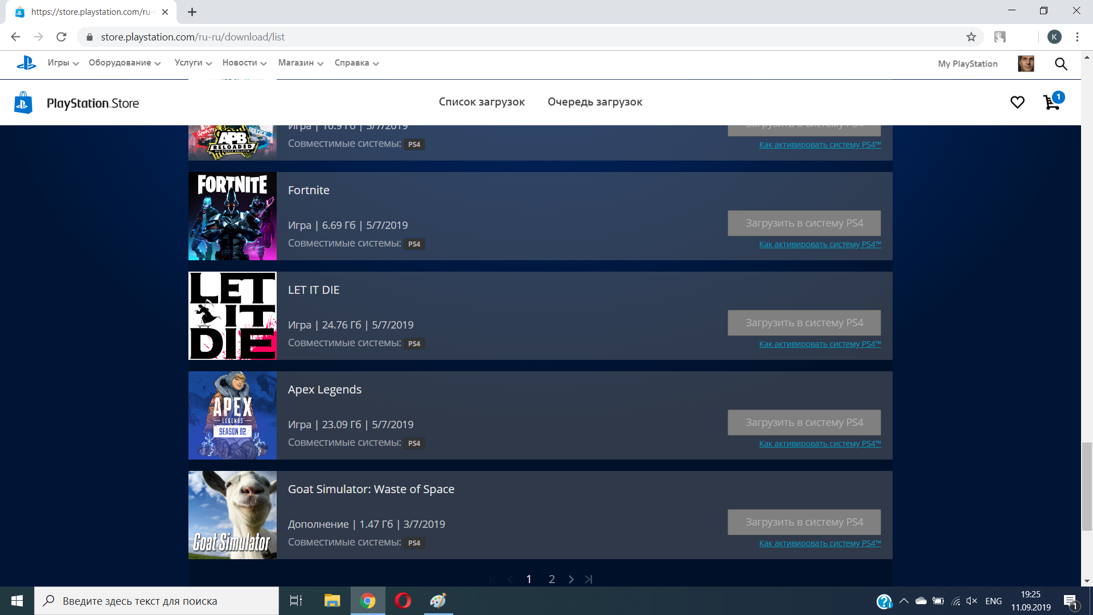The image size is (1093, 615).
Task: Jump to last page in pagination
Action: tap(589, 579)
